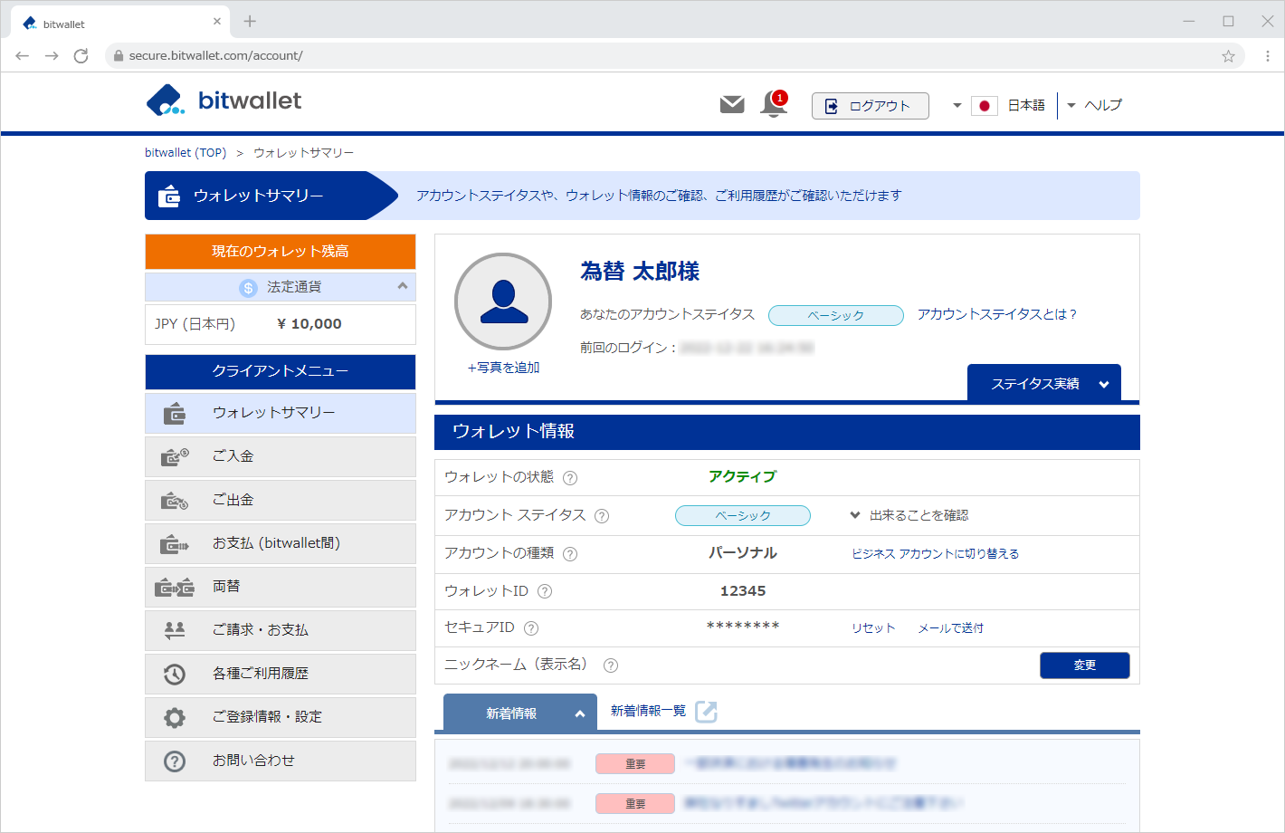The height and width of the screenshot is (833, 1285).
Task: Collapse the 法定通貨 balance section
Action: (x=403, y=286)
